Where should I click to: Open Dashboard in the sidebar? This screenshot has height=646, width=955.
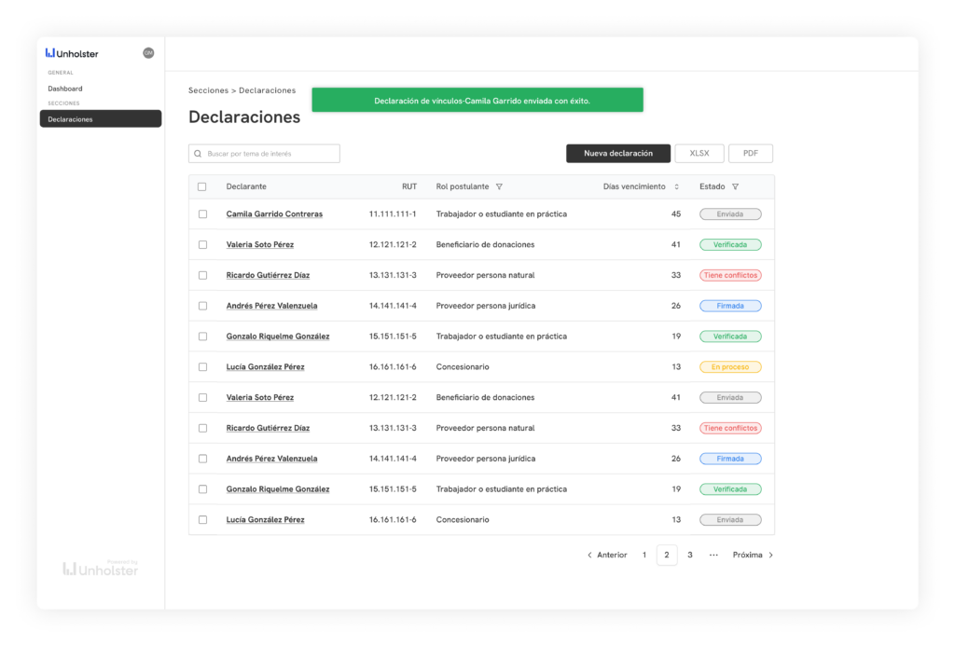pos(65,89)
